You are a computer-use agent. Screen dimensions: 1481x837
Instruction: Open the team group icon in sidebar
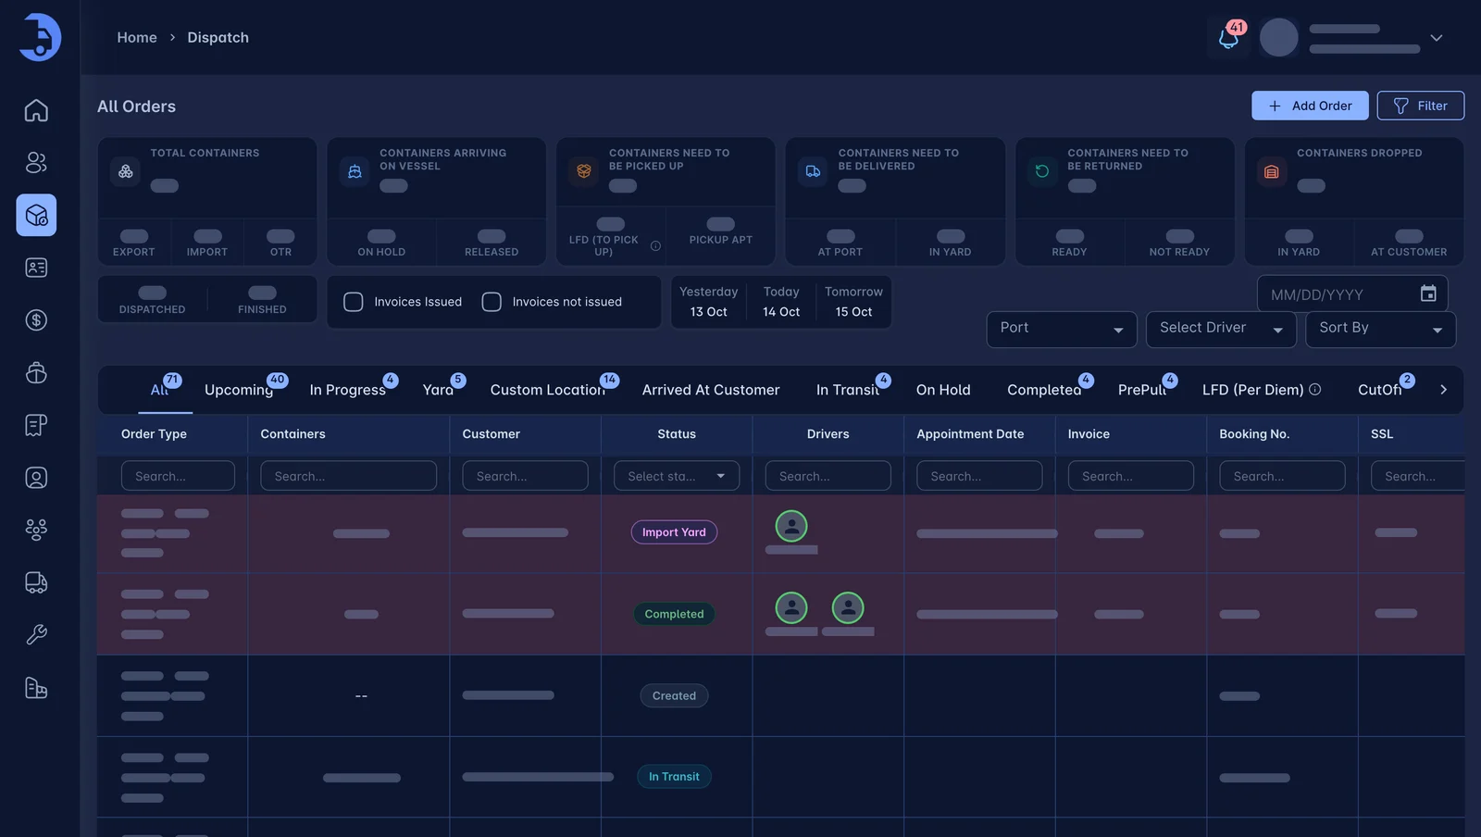click(36, 530)
